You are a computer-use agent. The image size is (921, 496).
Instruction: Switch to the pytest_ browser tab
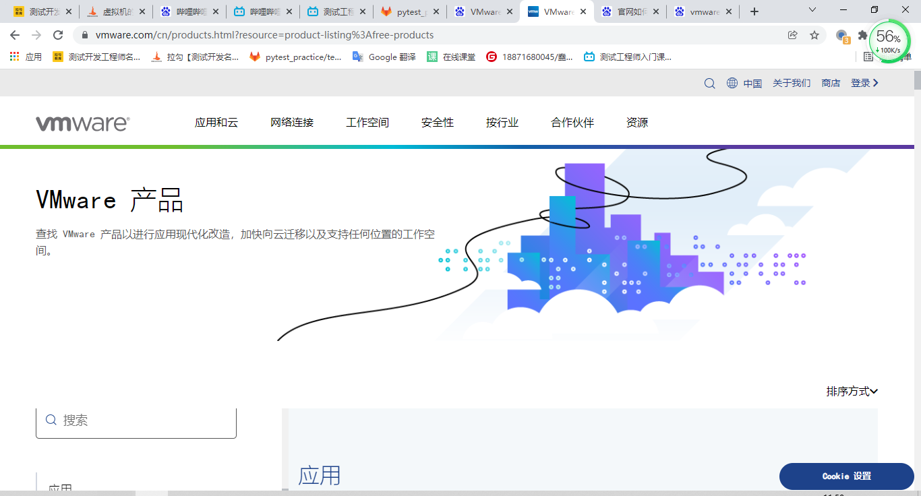(x=410, y=11)
